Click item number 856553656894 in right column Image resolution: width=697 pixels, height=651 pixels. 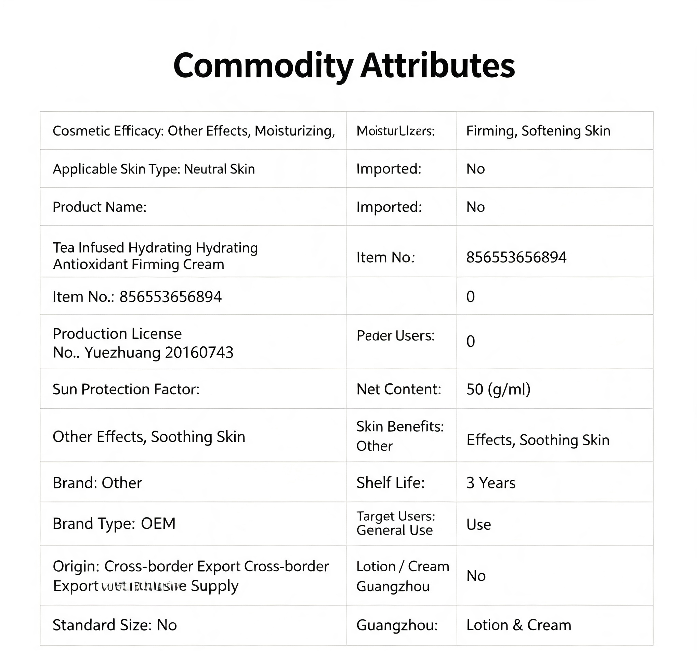516,257
